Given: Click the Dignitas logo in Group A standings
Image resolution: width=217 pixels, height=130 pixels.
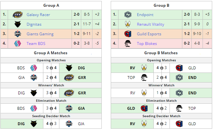Looking at the screenshot, I should [x=18, y=24].
